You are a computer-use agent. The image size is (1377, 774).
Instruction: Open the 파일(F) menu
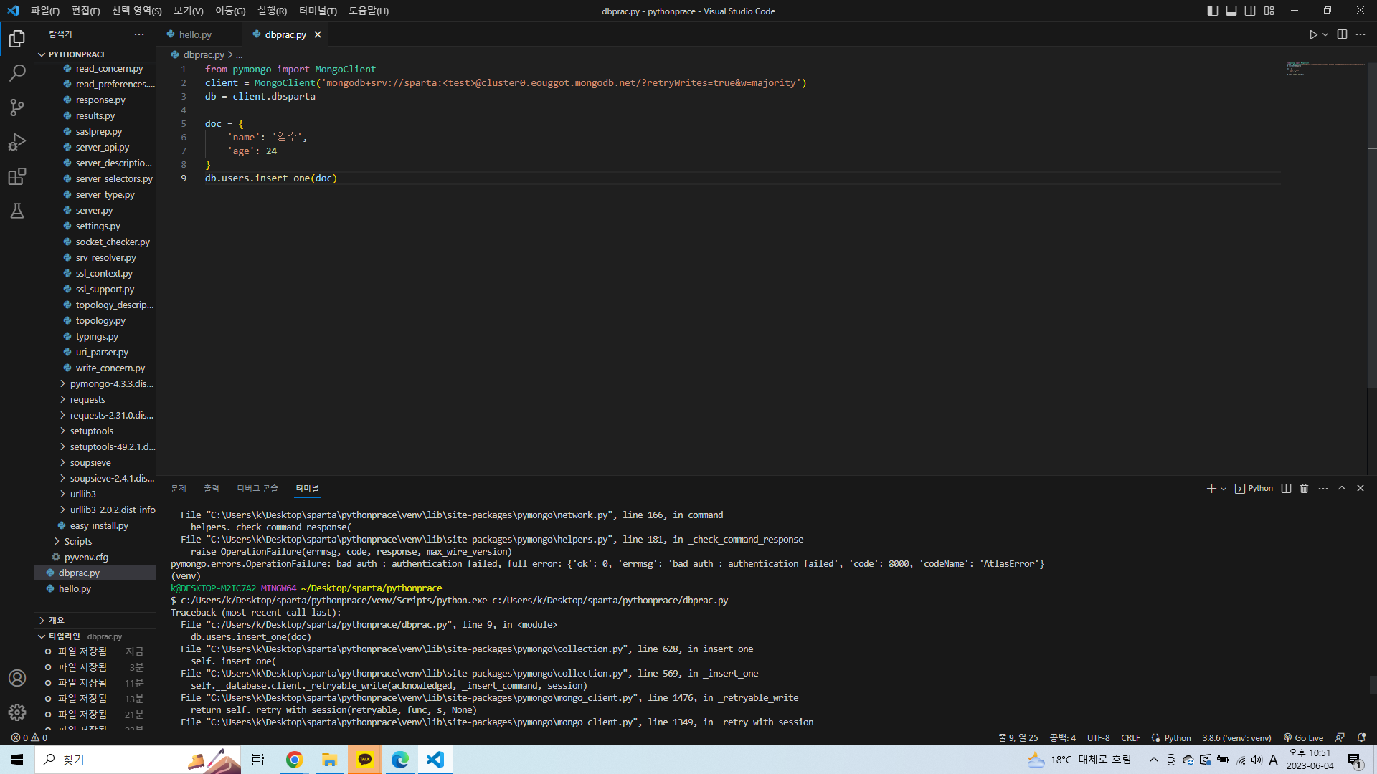tap(45, 11)
